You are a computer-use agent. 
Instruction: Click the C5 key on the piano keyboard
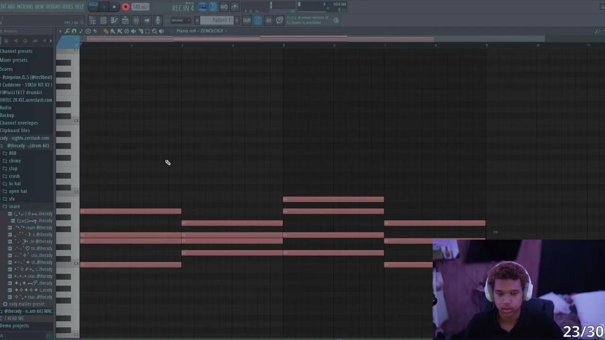(x=68, y=192)
